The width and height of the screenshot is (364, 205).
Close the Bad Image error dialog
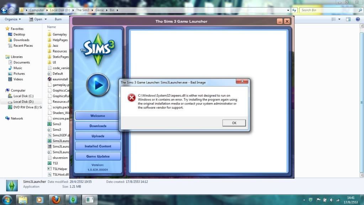(242, 81)
